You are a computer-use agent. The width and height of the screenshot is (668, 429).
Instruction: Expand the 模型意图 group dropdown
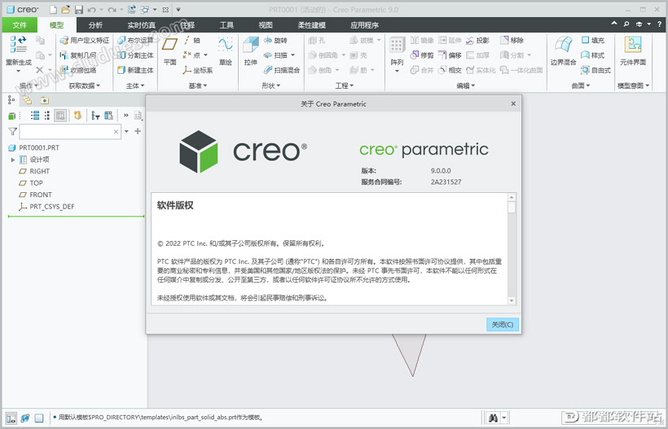633,85
